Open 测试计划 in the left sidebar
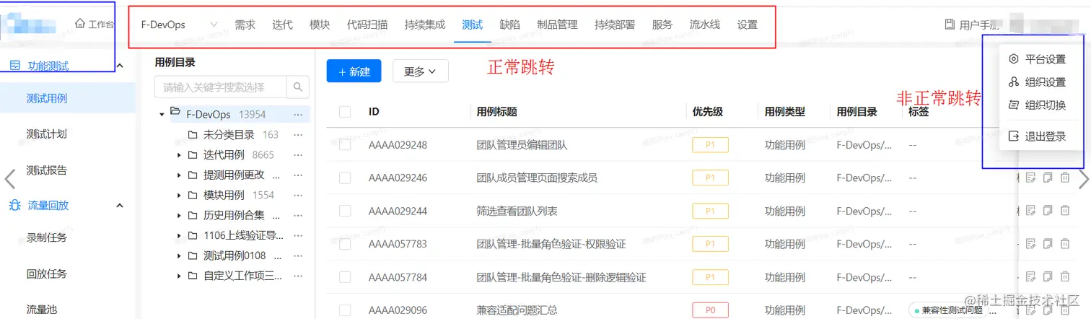This screenshot has height=319, width=1091. [x=46, y=134]
